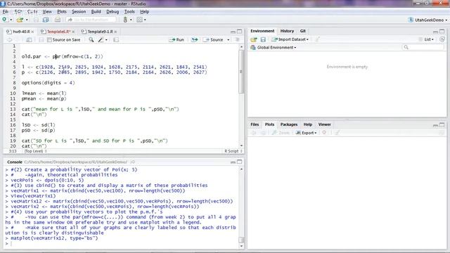This screenshot has height=253, width=450.
Task: Open the View menu
Action: tap(47, 12)
